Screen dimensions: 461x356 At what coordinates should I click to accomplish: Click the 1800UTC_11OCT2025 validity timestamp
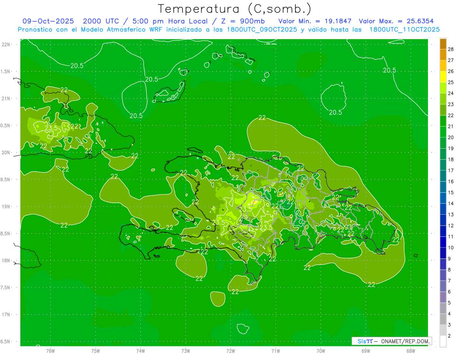point(405,29)
